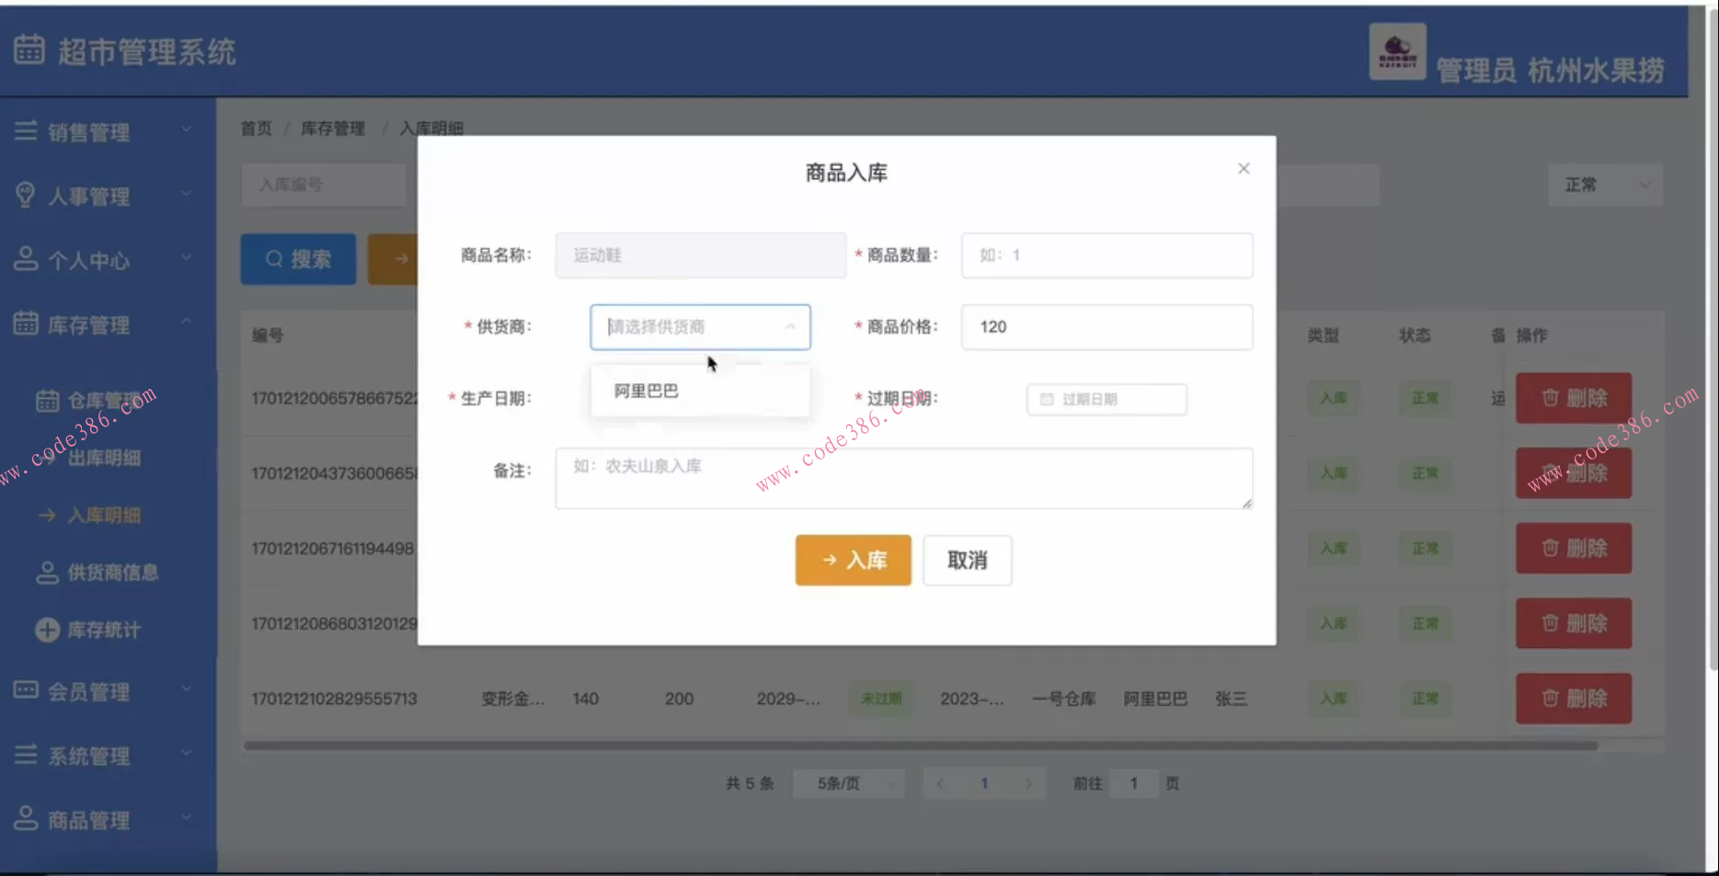Click the person icon next to 个人中心
Image resolution: width=1719 pixels, height=876 pixels.
coord(25,258)
